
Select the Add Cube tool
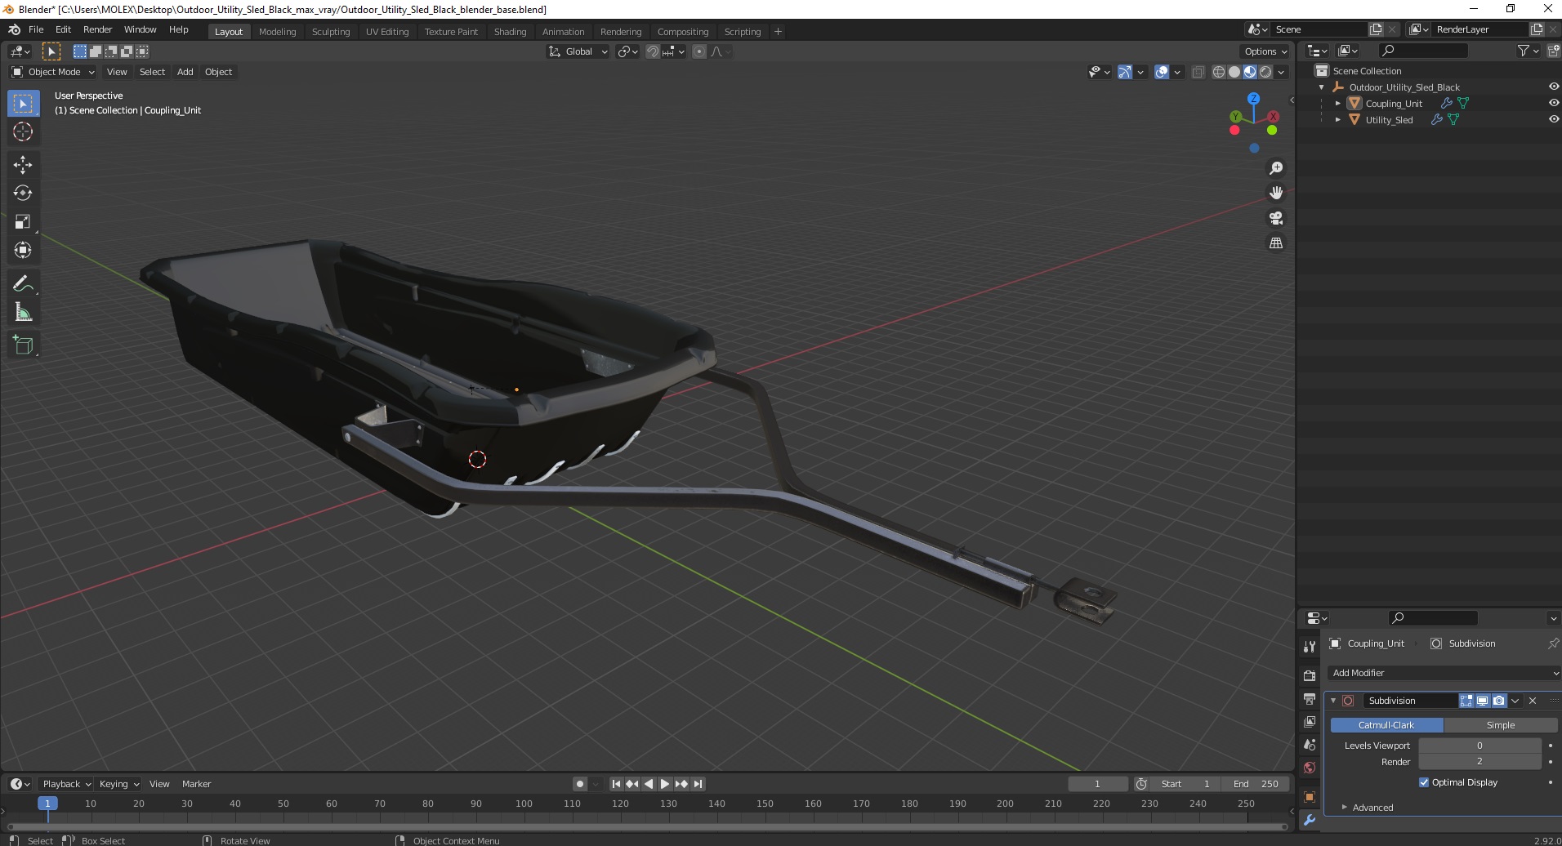click(x=23, y=345)
